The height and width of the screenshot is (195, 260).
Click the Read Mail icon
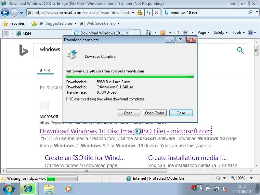pos(176,32)
